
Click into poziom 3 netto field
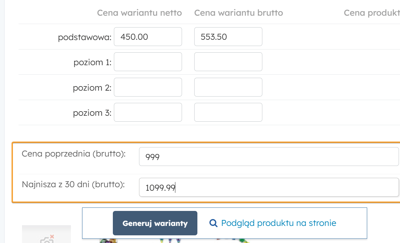click(x=148, y=112)
